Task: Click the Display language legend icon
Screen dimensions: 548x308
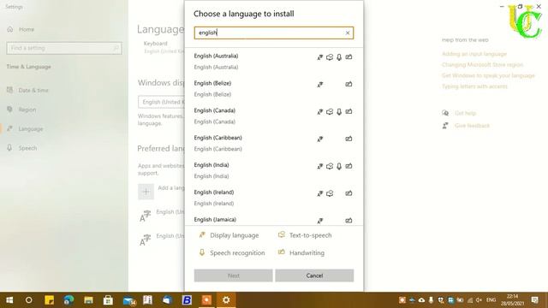Action: point(202,235)
